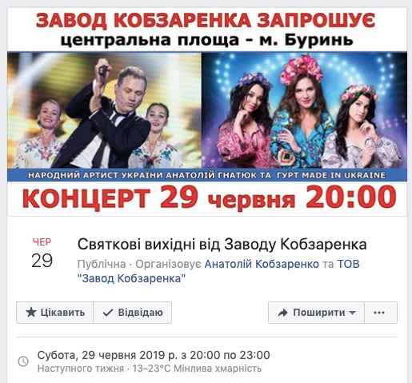Click the Made in Ukraine group photo
The image size is (412, 383).
point(304,110)
